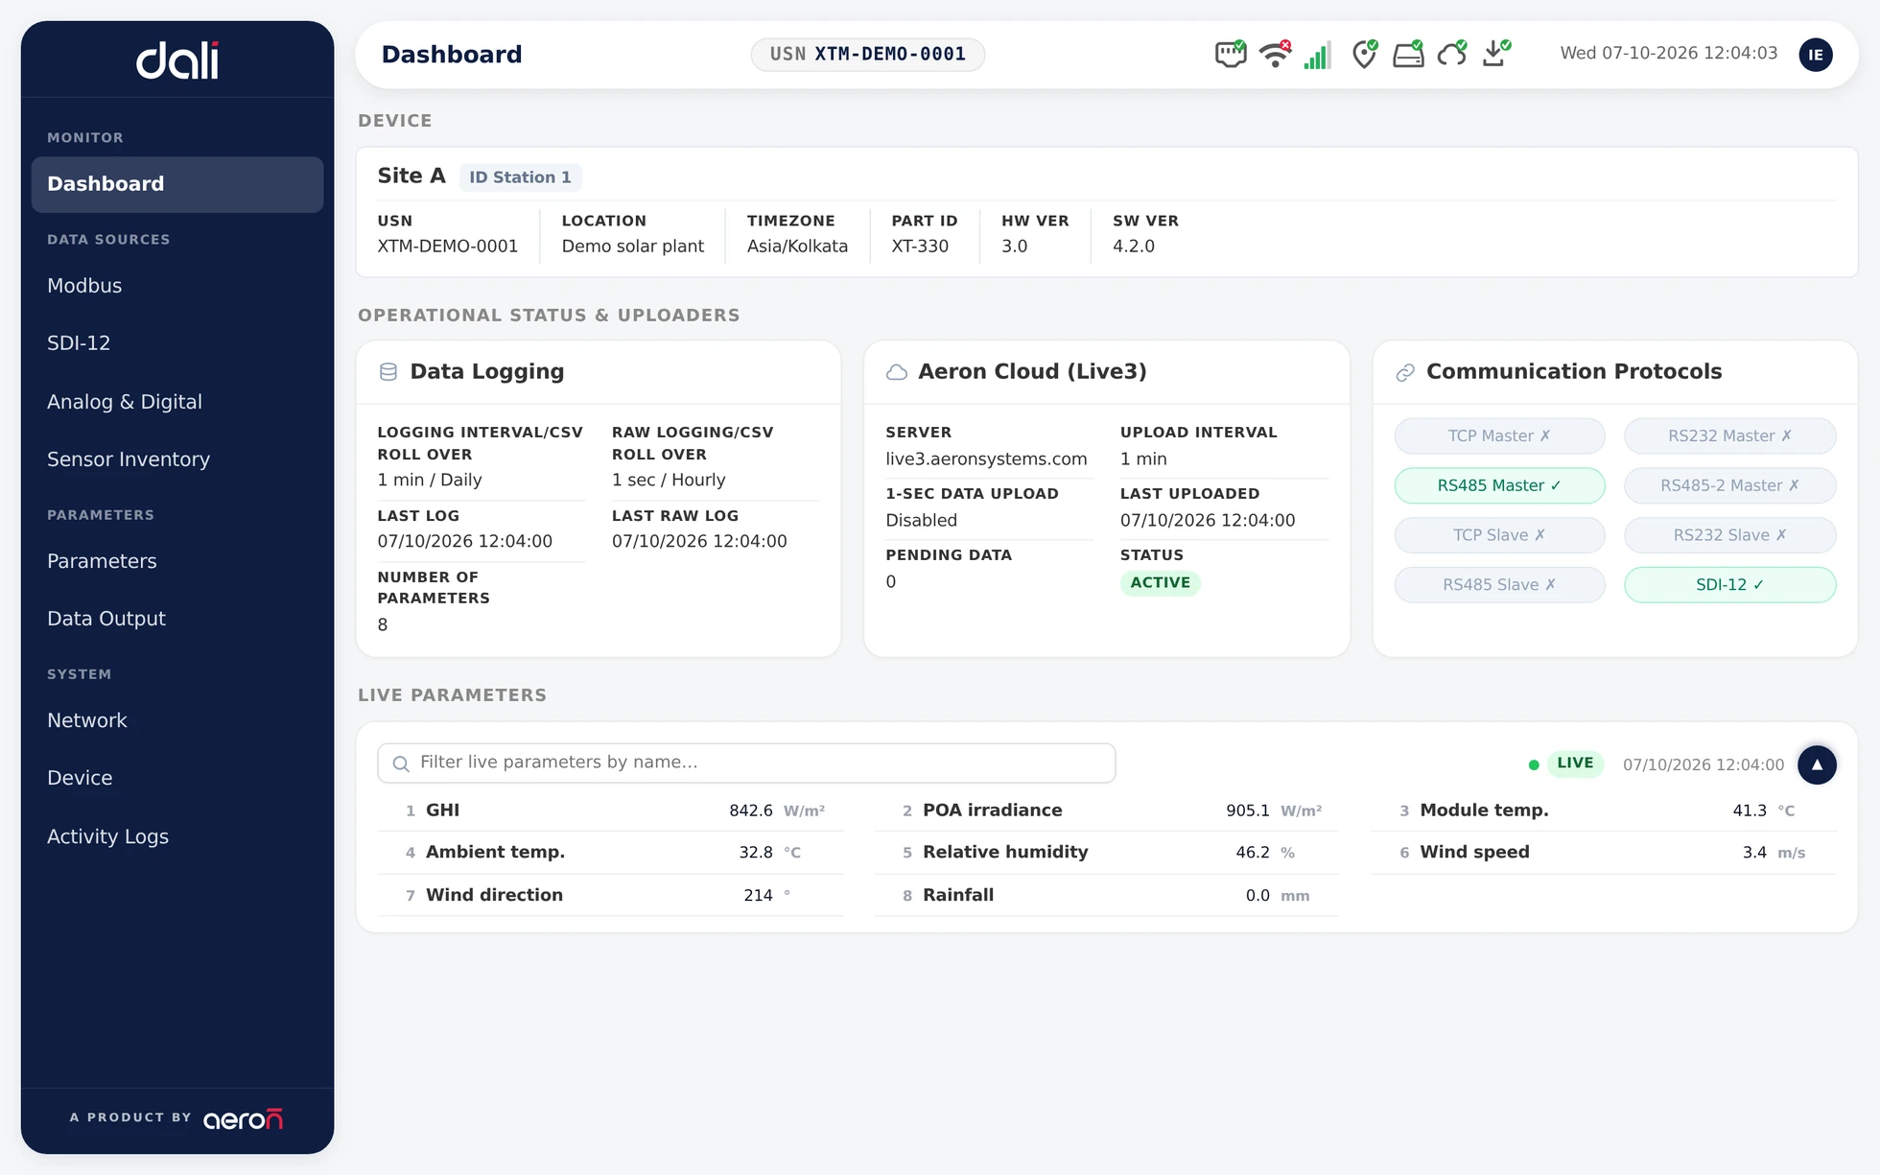Click the Aeron Cloud card cloud icon

coord(897,372)
